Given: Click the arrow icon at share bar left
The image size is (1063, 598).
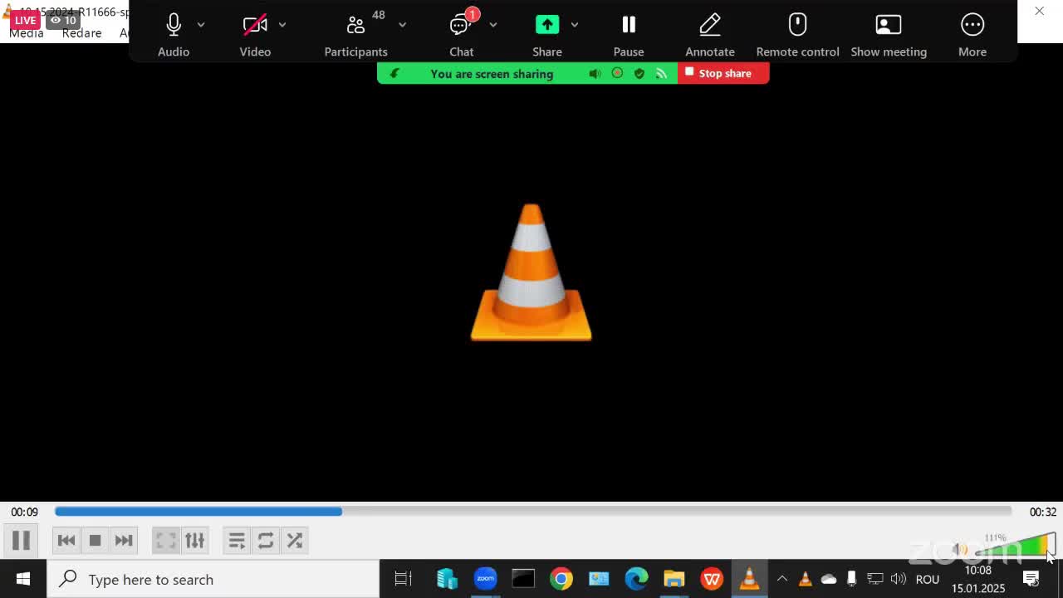Looking at the screenshot, I should [394, 74].
